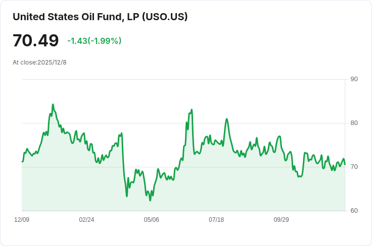The width and height of the screenshot is (372, 246).
Task: Select the 90 label on the price axis
Action: (x=354, y=79)
